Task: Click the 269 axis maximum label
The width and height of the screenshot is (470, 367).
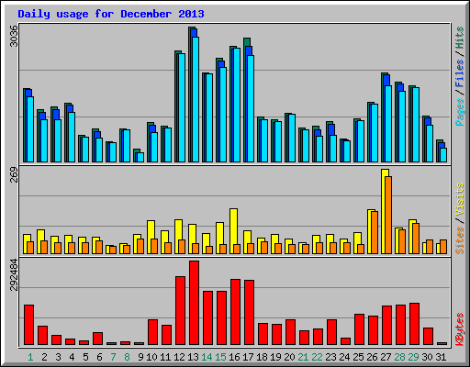Action: (14, 175)
